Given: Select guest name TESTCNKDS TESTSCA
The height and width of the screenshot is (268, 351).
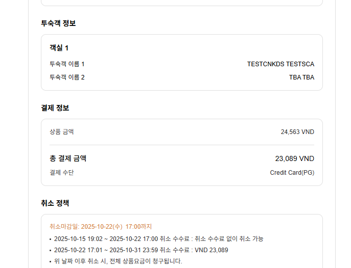Looking at the screenshot, I should click(280, 64).
